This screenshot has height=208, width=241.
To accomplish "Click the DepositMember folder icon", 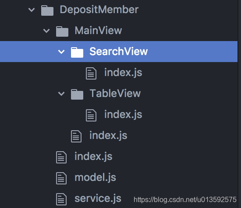I will [47, 10].
